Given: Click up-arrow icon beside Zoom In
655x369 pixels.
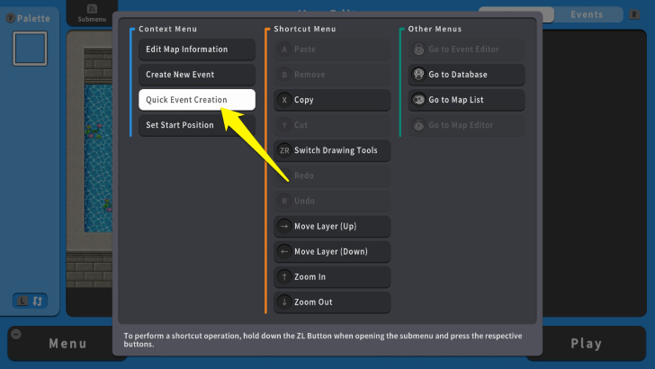Looking at the screenshot, I should pos(284,276).
